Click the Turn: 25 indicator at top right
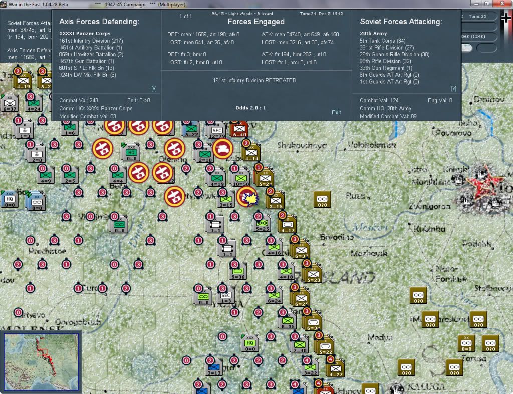Viewport: 513px width, 394px height. coord(477,16)
